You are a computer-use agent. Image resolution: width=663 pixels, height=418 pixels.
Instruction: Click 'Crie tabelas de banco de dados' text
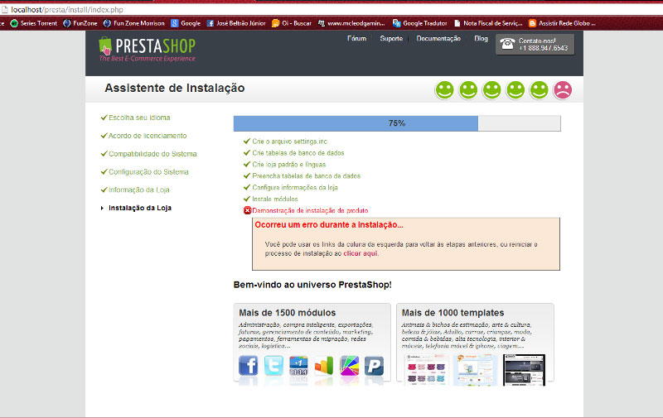[x=298, y=153]
